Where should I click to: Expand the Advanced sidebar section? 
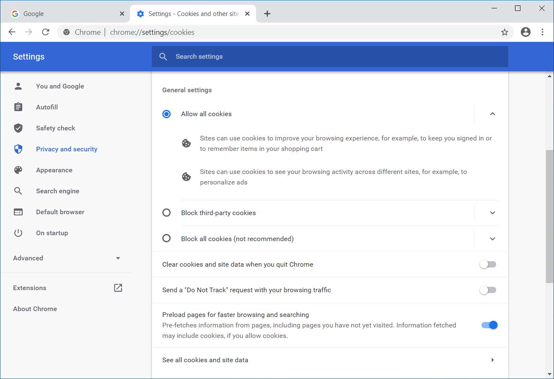pyautogui.click(x=66, y=258)
